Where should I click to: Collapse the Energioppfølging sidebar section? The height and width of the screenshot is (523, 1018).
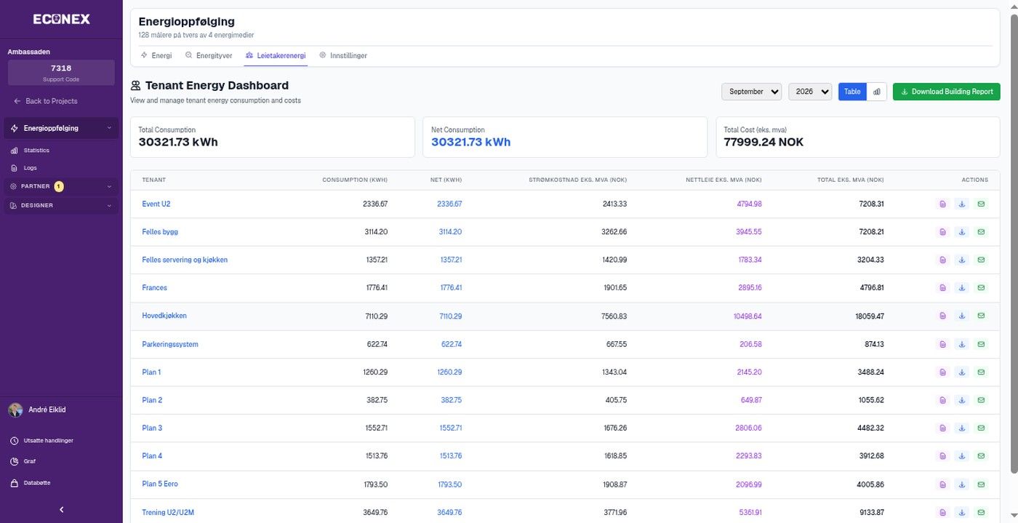click(x=61, y=128)
